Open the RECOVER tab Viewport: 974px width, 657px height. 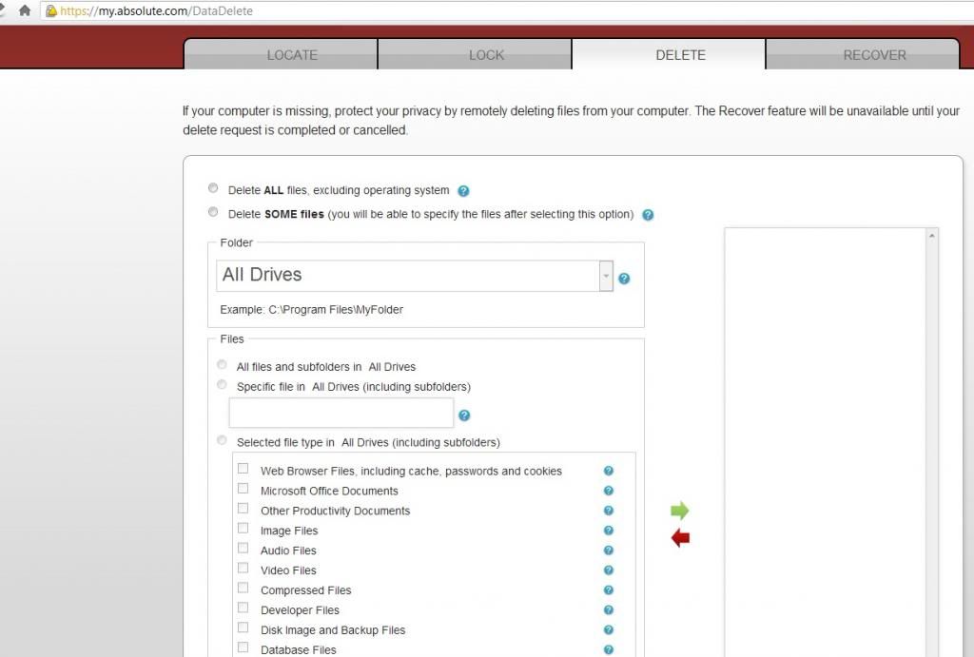click(874, 55)
